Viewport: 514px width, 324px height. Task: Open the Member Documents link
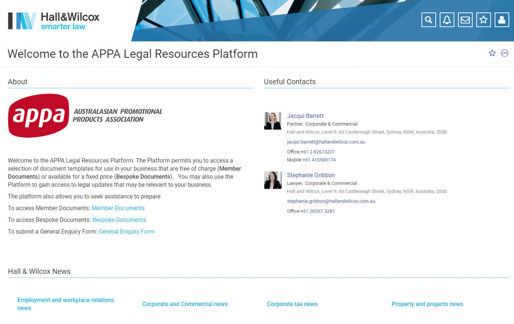(118, 208)
